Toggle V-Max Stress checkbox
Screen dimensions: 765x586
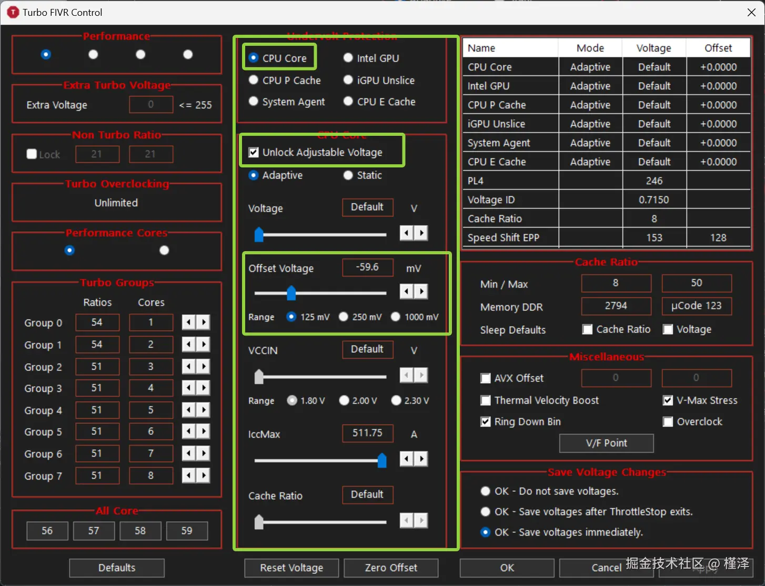tap(668, 401)
